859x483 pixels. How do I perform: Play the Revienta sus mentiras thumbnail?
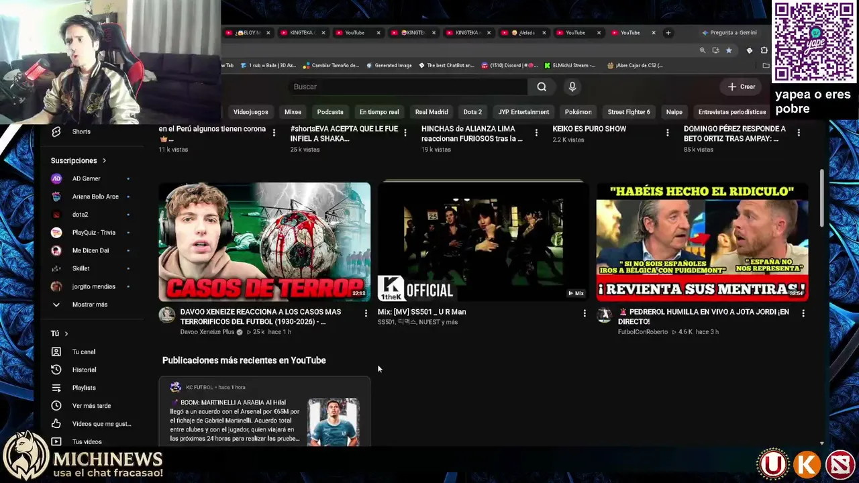point(702,241)
